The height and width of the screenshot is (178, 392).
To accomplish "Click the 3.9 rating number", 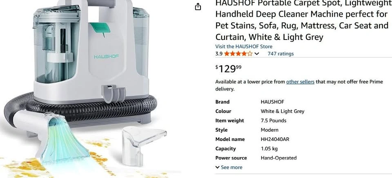I will click(219, 54).
